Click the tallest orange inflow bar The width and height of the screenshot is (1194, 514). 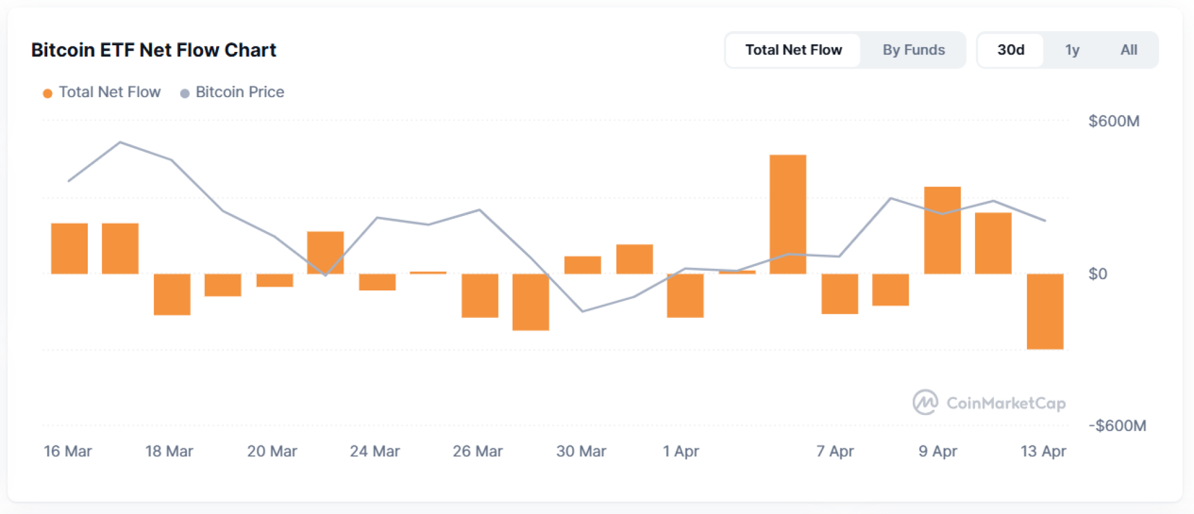[x=788, y=214]
